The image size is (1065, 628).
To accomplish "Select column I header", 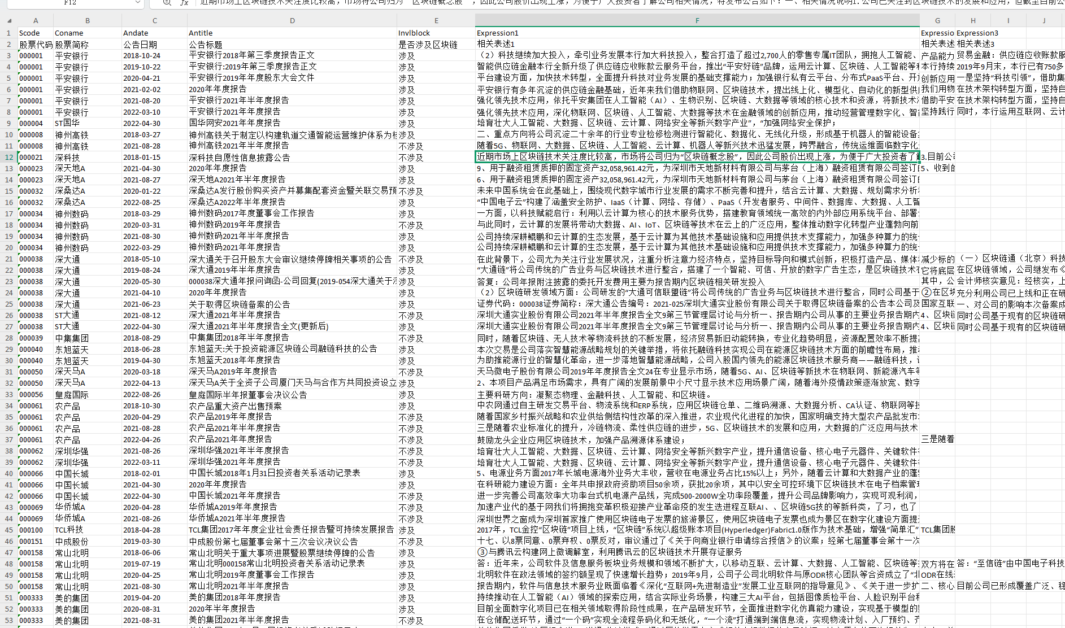I will [x=1008, y=21].
